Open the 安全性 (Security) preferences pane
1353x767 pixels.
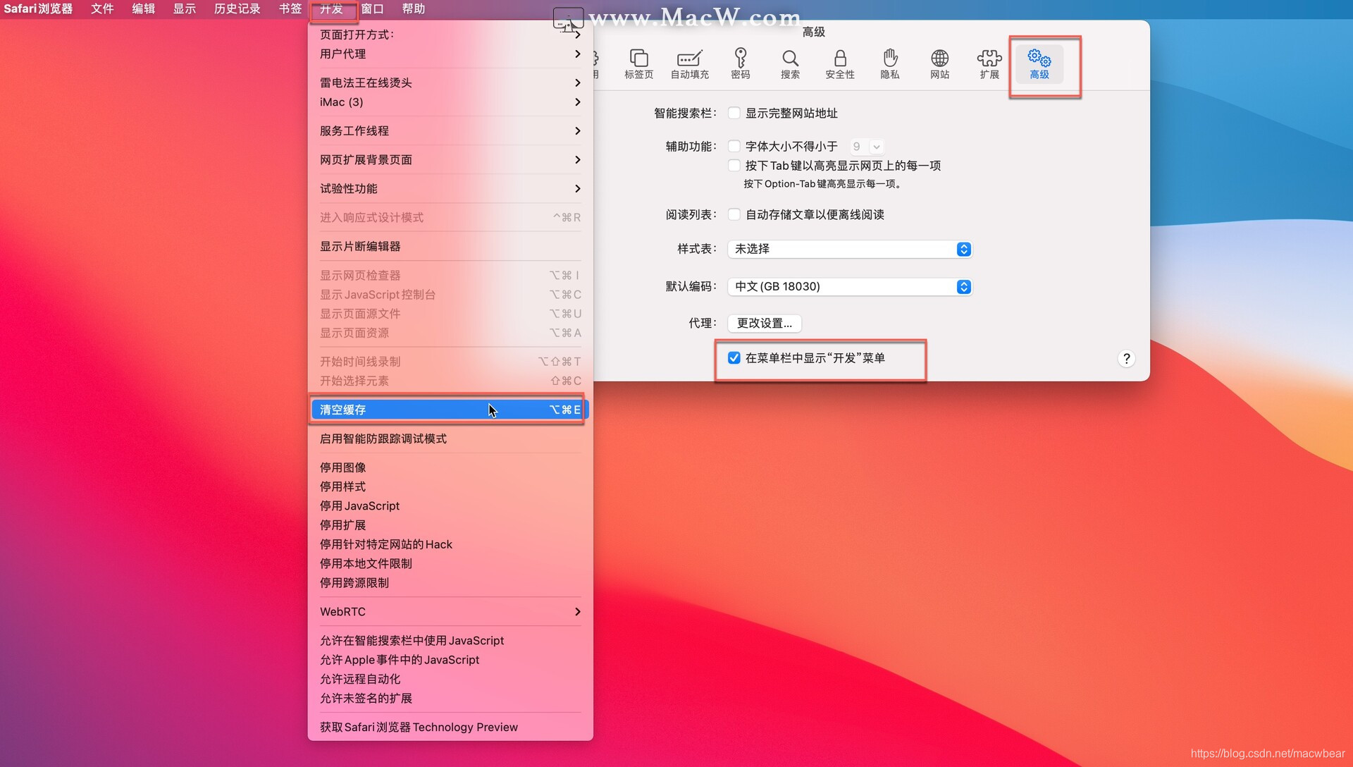coord(840,63)
